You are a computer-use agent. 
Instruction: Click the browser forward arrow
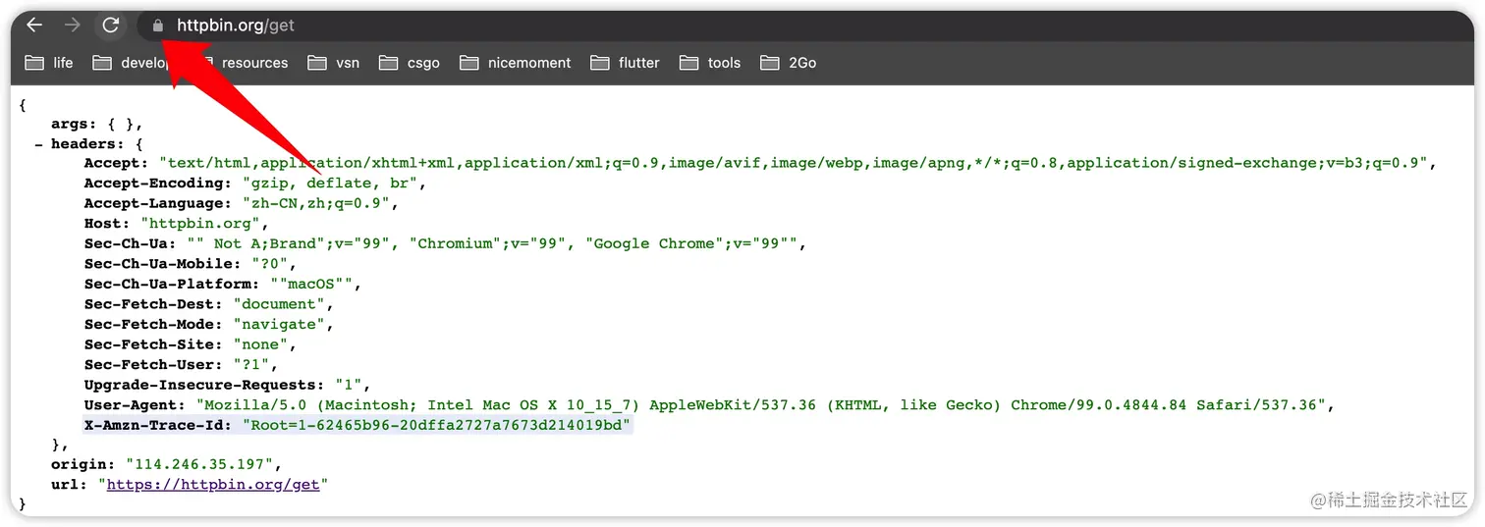72,26
